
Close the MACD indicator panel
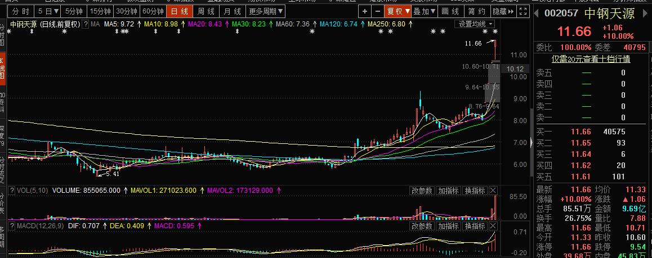click(493, 225)
